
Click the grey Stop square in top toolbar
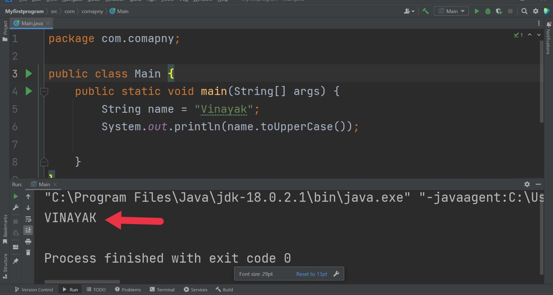(x=510, y=11)
